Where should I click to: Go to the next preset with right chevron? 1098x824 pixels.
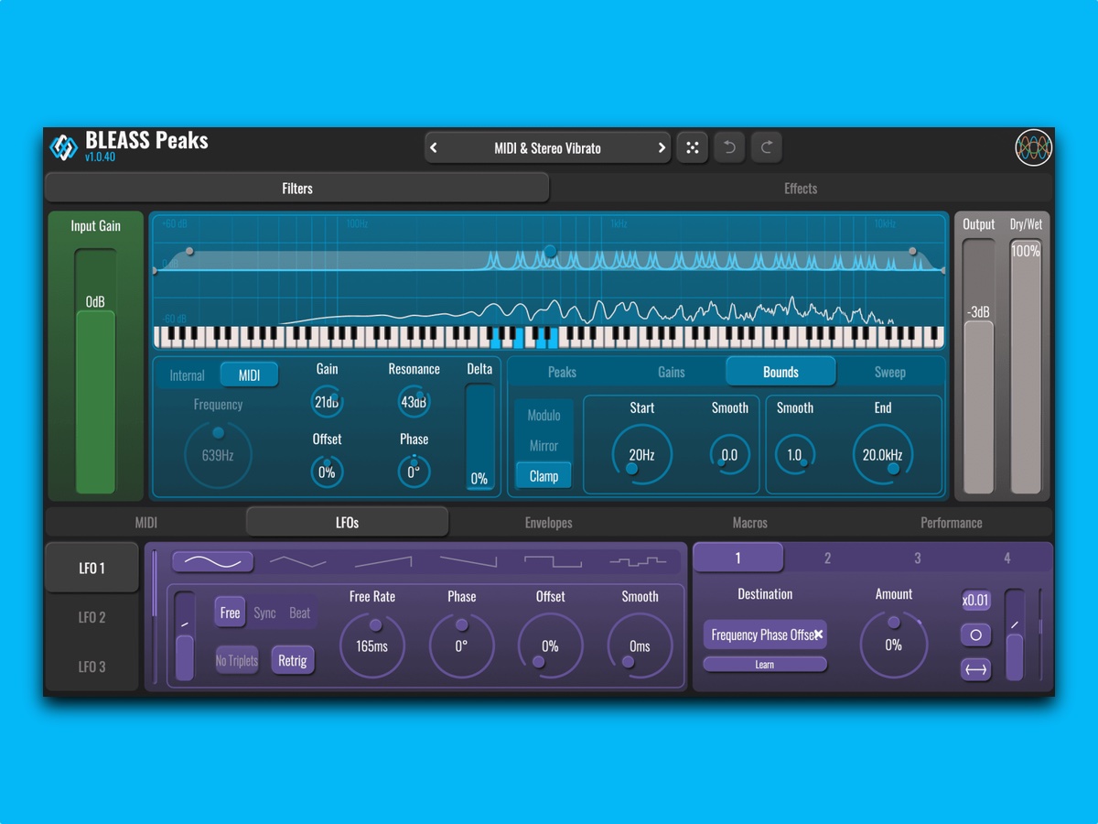662,148
